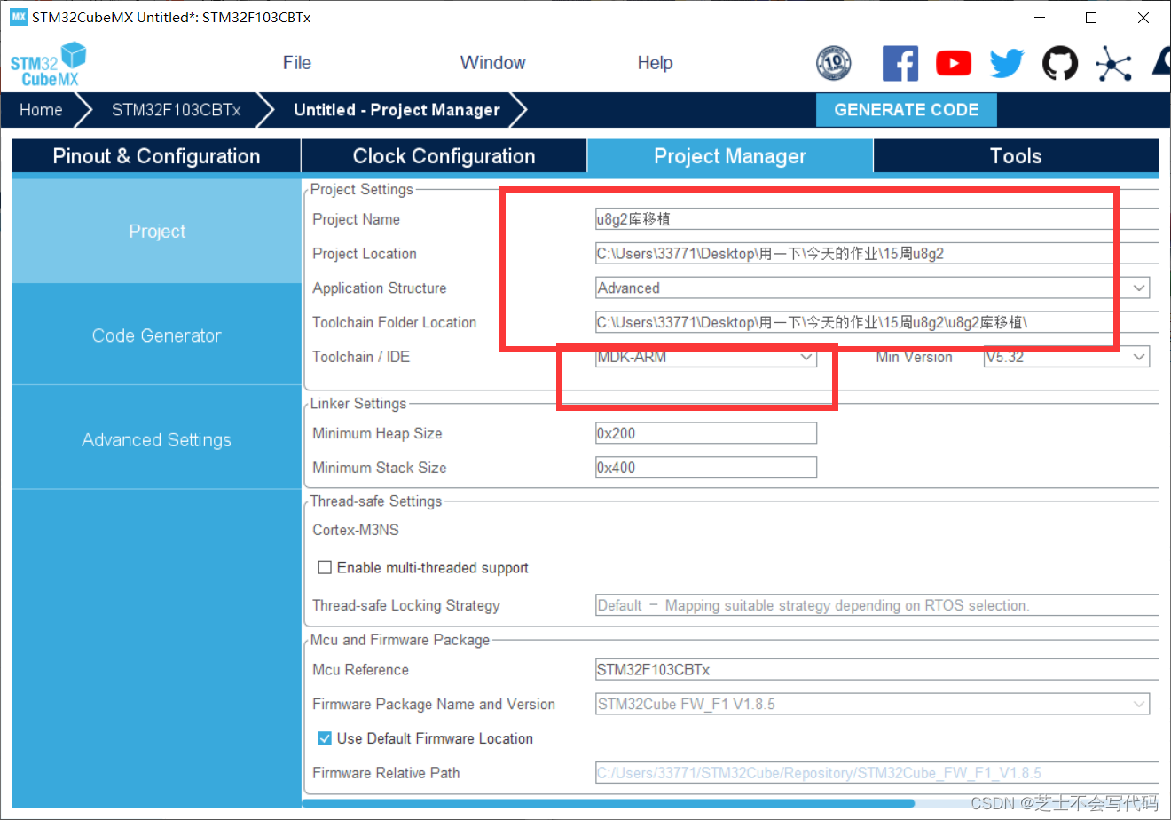Click the Thread-safe Settings group label
1171x820 pixels.
coord(376,501)
